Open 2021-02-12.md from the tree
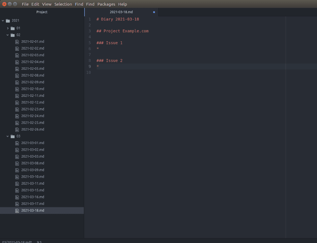 (33, 102)
